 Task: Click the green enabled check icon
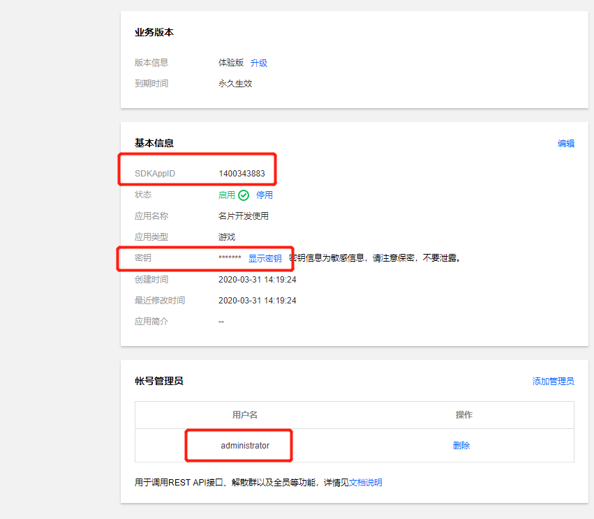244,195
